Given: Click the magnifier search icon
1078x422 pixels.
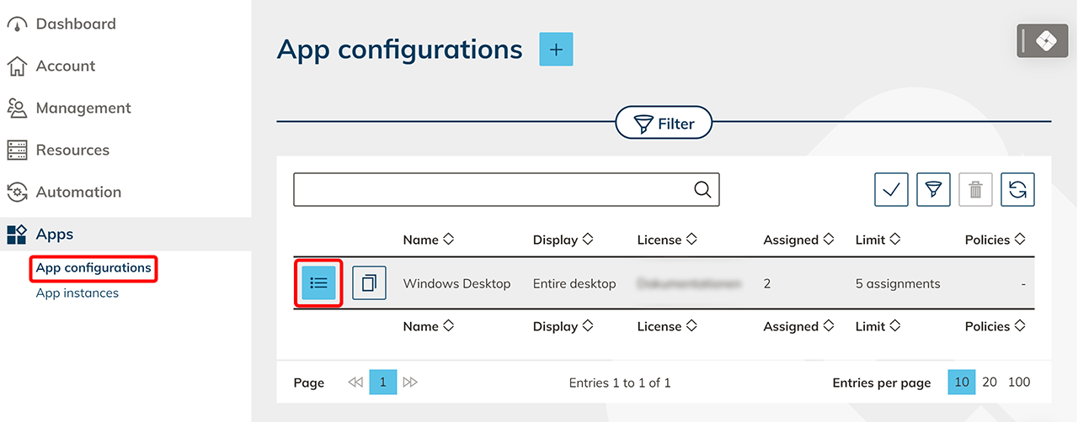Looking at the screenshot, I should (x=702, y=190).
